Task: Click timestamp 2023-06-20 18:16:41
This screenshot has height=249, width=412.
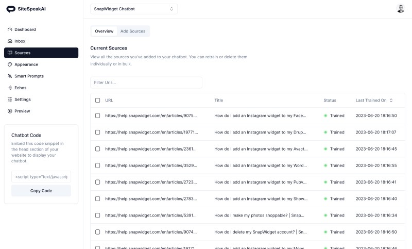Action: (x=376, y=182)
